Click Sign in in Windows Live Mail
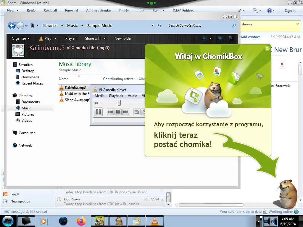This screenshot has width=303, height=227. point(290,11)
